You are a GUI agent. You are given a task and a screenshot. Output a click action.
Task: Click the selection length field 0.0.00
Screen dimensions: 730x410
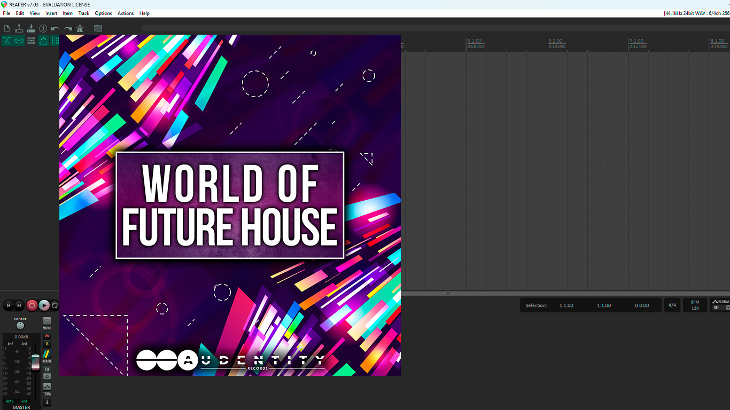pos(642,305)
